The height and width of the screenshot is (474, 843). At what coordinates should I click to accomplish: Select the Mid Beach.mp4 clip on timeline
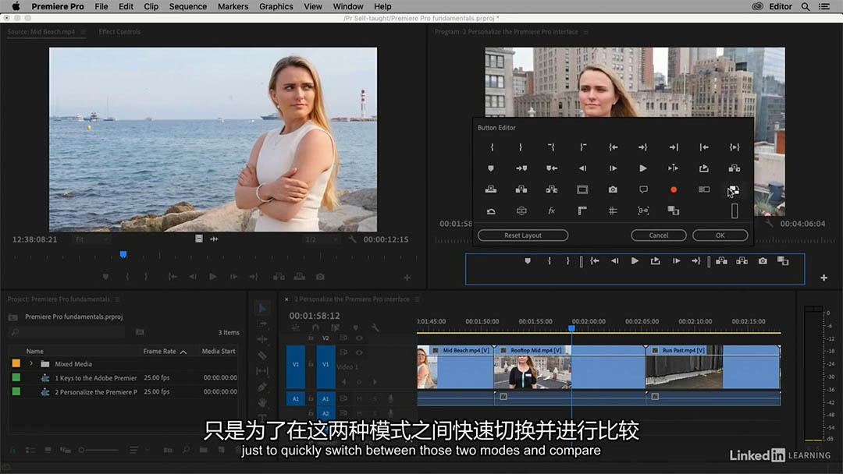click(x=455, y=366)
